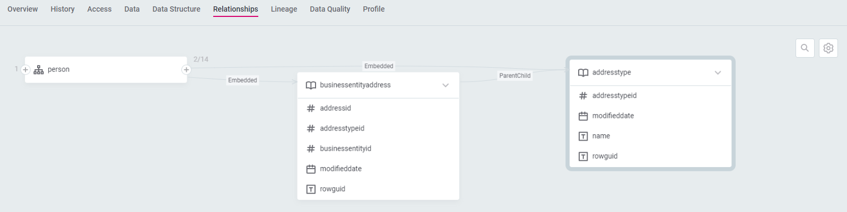Screen dimensions: 847x212
Task: Collapse the businessentityaddress card chevron
Action: click(446, 85)
